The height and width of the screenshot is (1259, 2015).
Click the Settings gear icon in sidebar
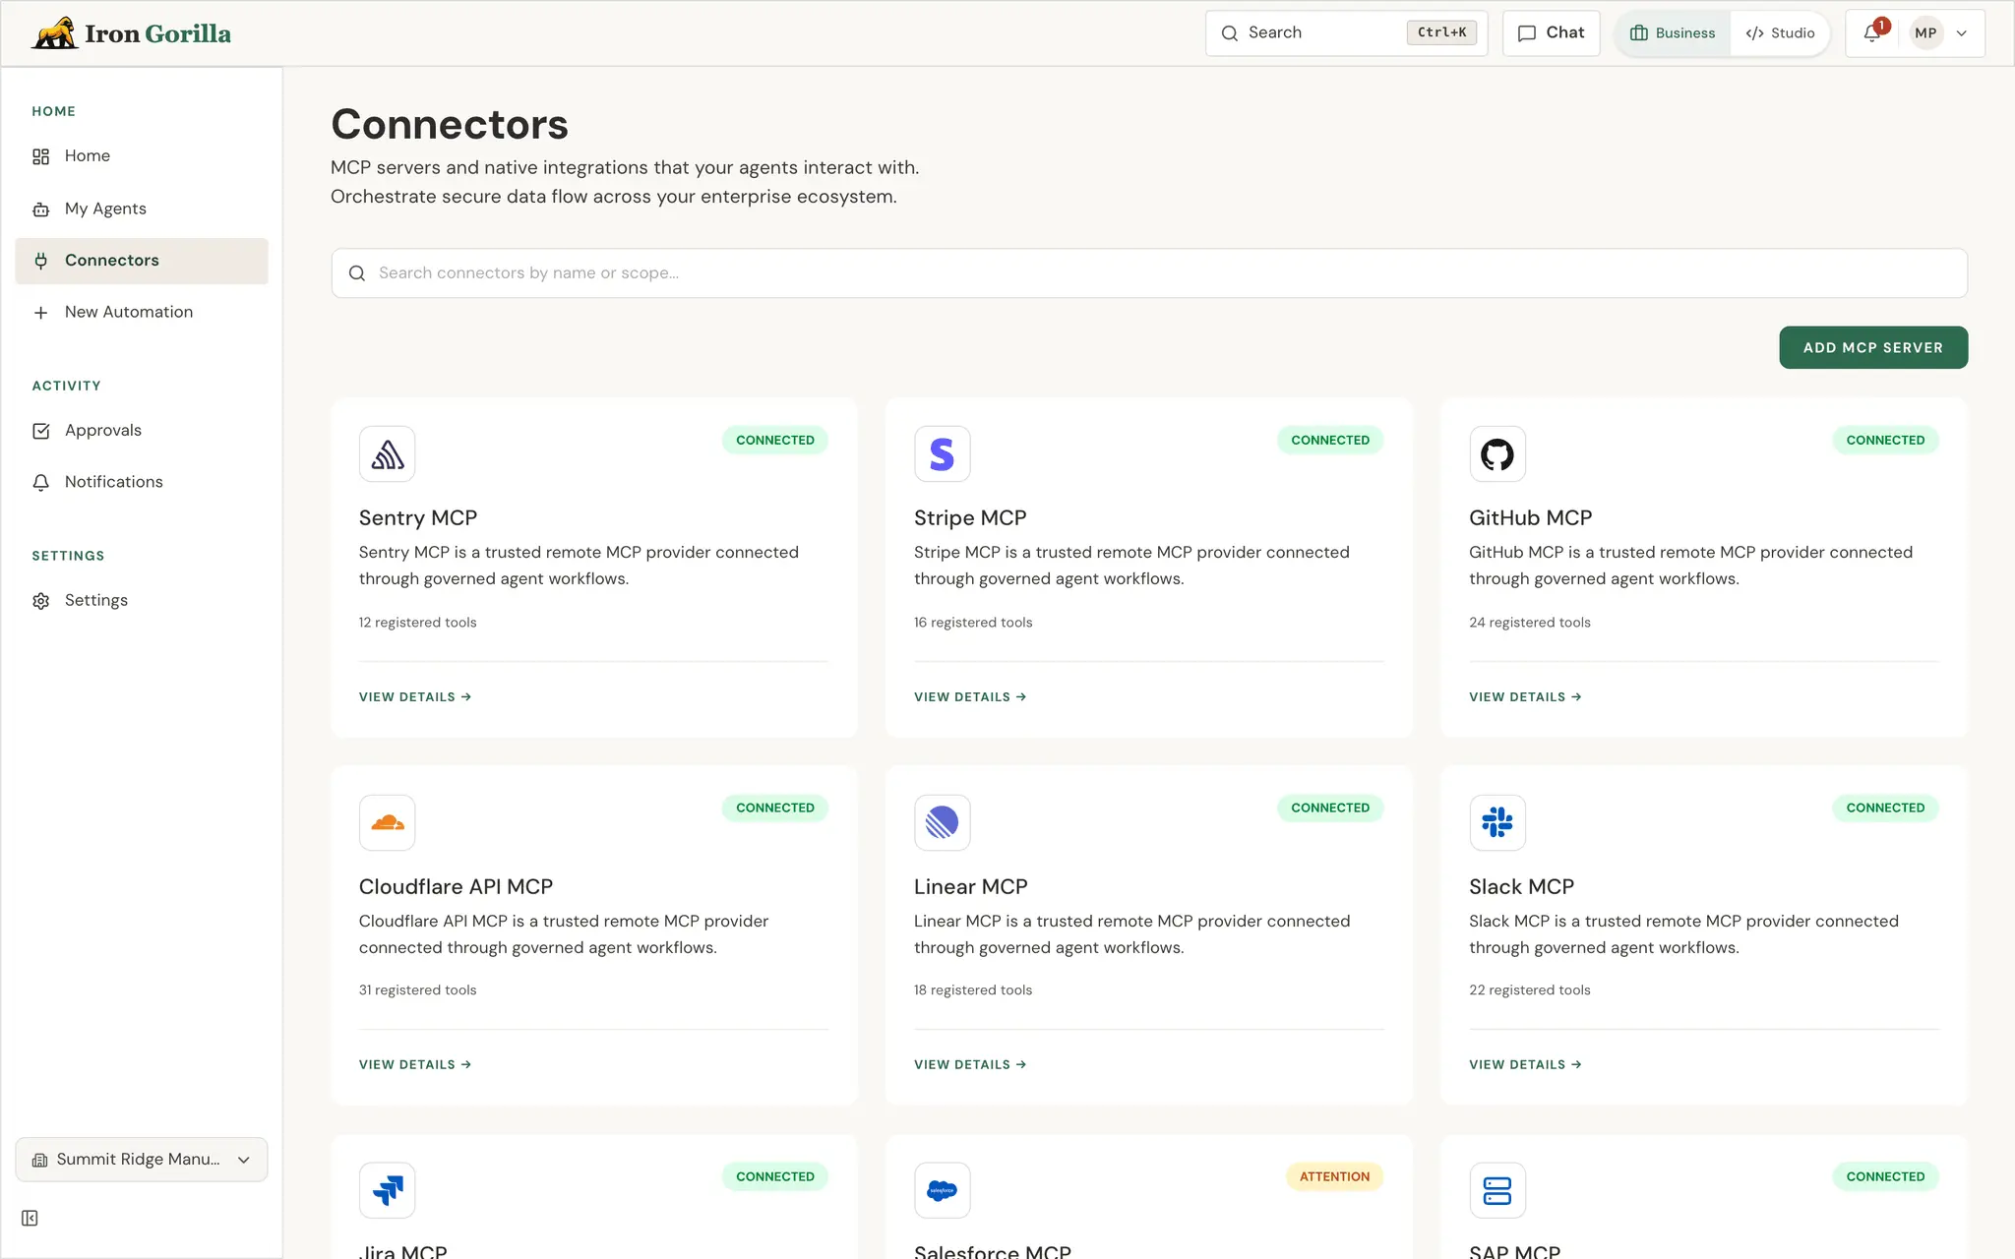pyautogui.click(x=40, y=601)
